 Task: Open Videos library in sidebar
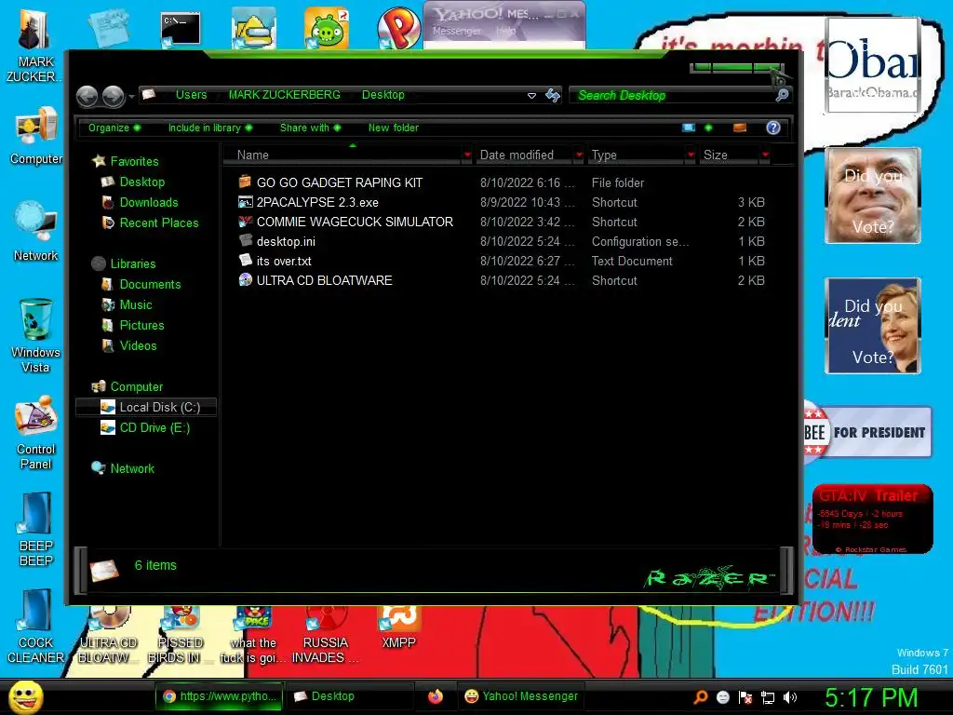[x=138, y=346]
